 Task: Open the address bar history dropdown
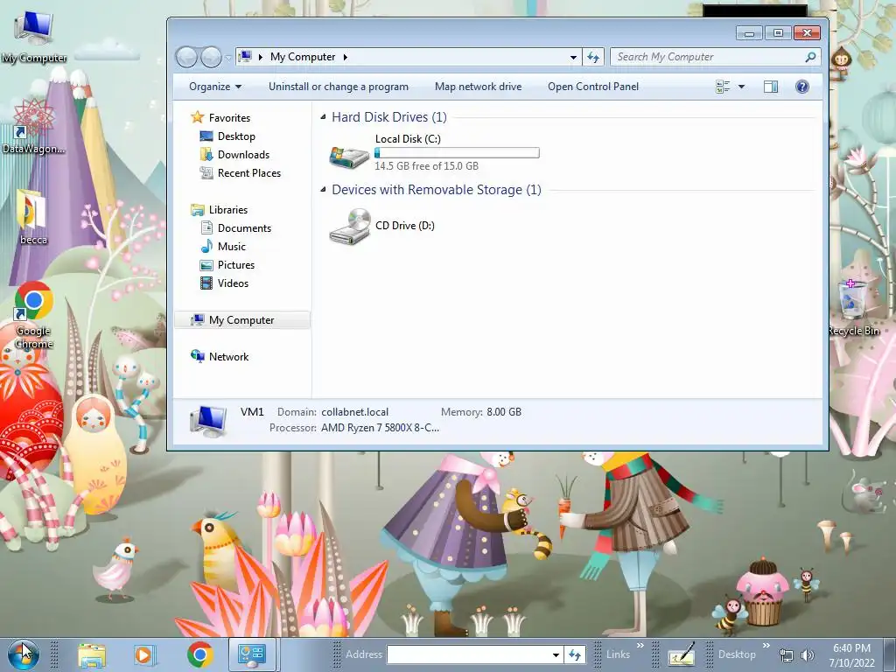click(x=573, y=57)
